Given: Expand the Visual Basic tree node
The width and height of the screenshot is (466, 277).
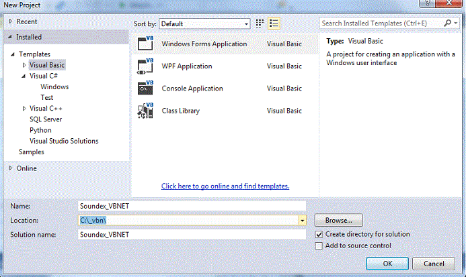Looking at the screenshot, I should pos(24,65).
